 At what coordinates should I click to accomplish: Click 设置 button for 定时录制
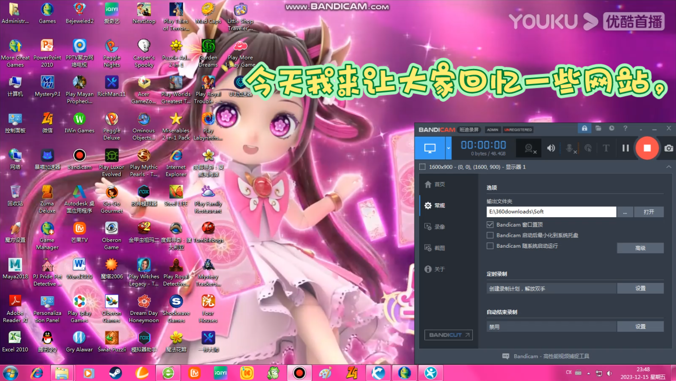[640, 289]
